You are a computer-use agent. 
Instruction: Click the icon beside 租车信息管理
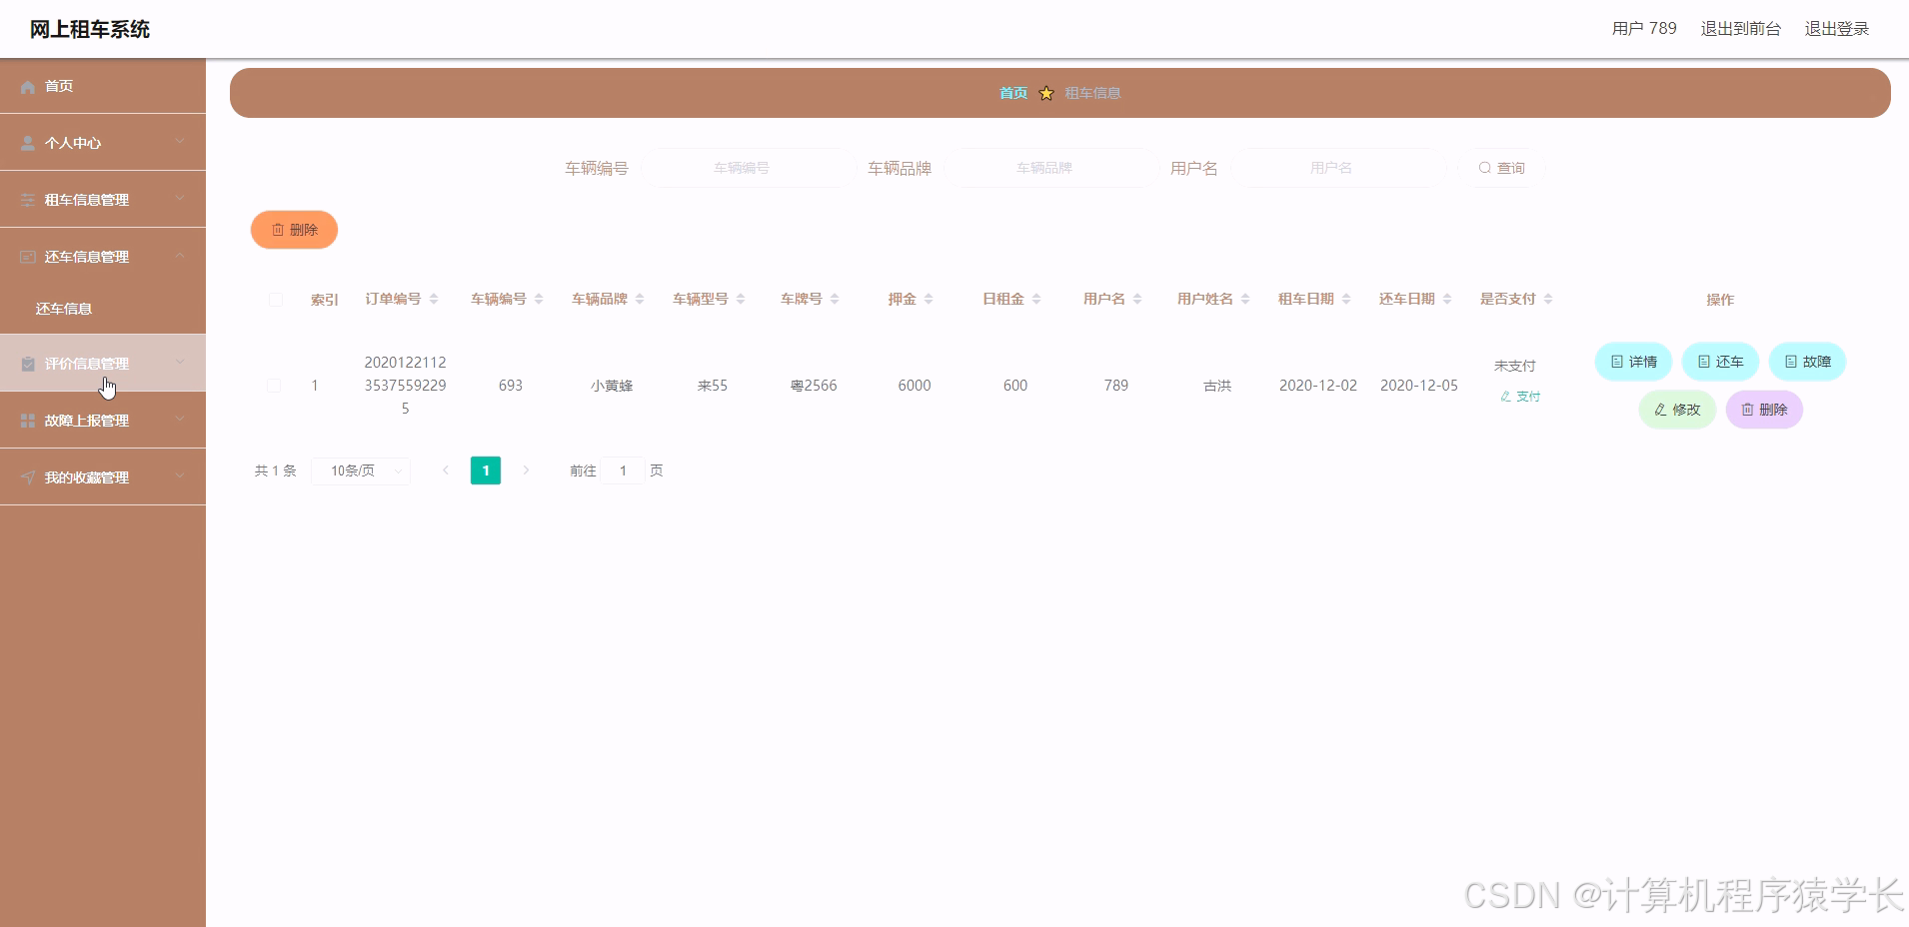click(28, 201)
